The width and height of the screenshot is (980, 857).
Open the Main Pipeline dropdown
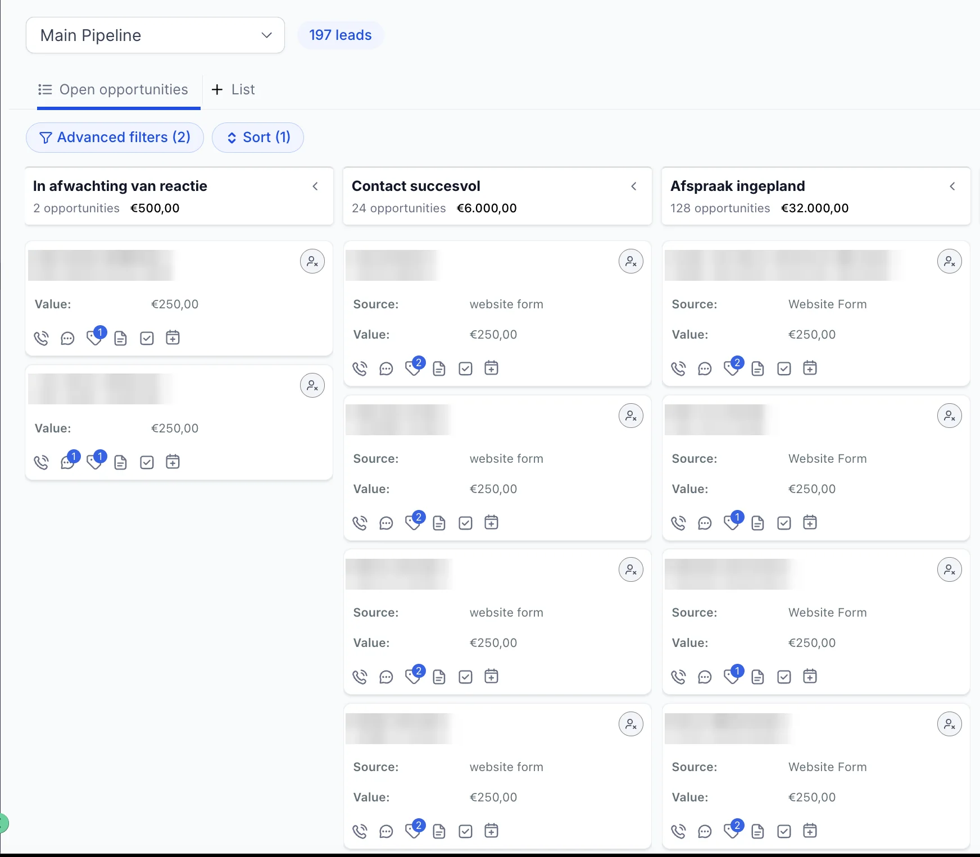tap(155, 35)
